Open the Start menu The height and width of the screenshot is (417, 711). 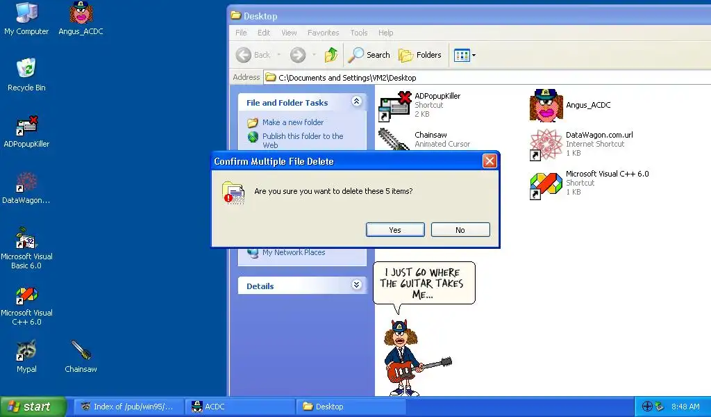point(33,407)
